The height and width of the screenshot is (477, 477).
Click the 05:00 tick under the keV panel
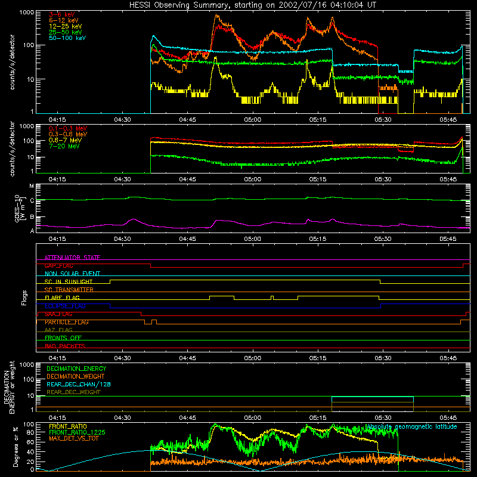pyautogui.click(x=252, y=120)
